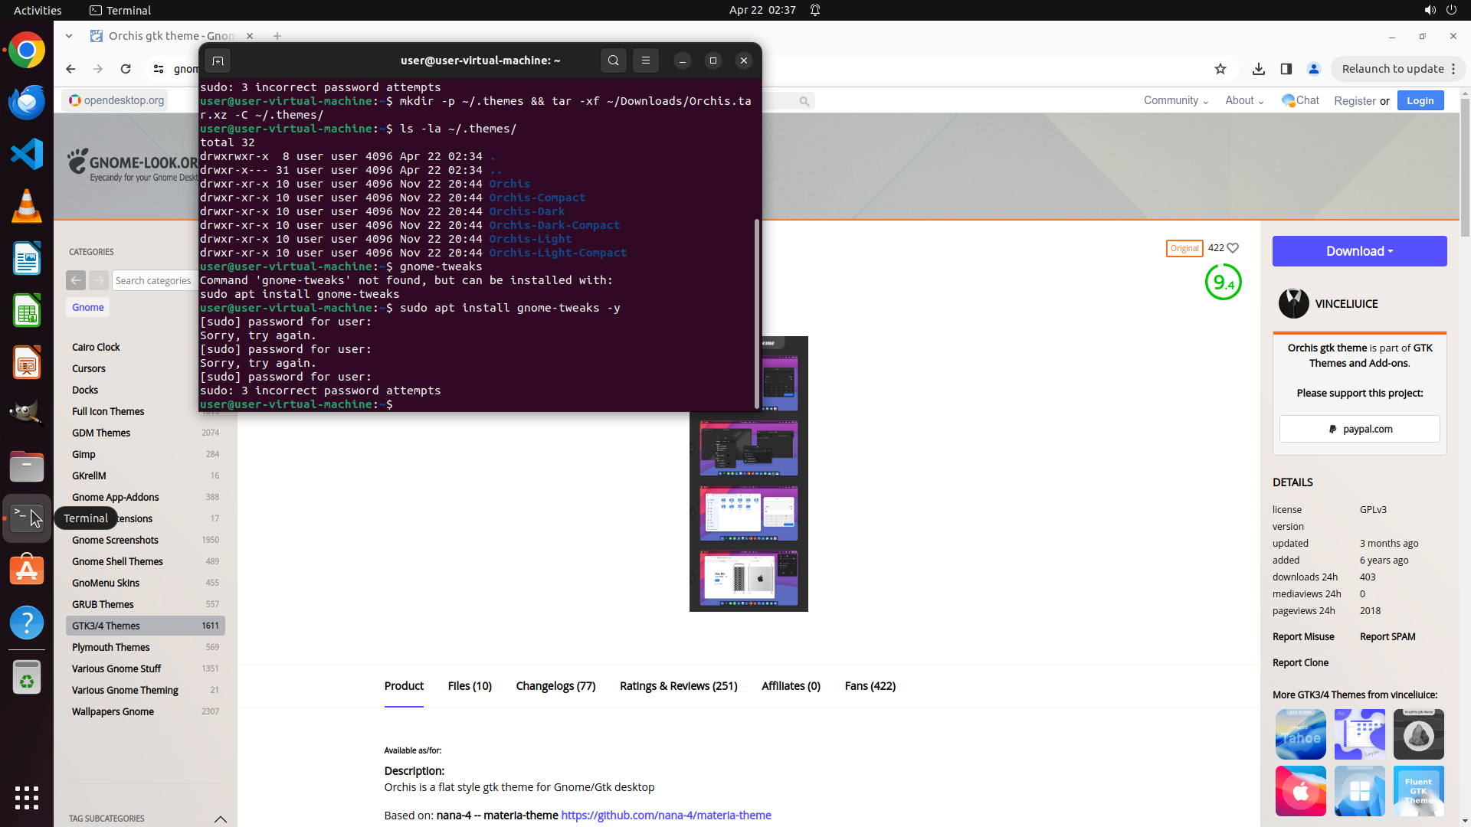Open the Community dropdown menu
The height and width of the screenshot is (827, 1471).
(x=1175, y=100)
